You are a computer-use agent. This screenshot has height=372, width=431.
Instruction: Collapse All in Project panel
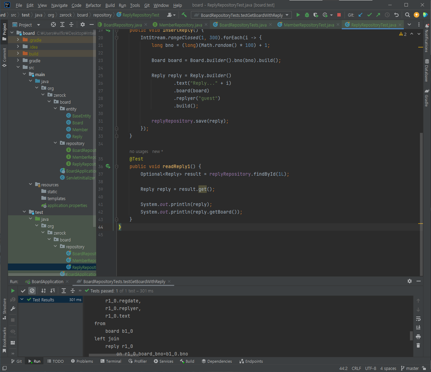[71, 24]
